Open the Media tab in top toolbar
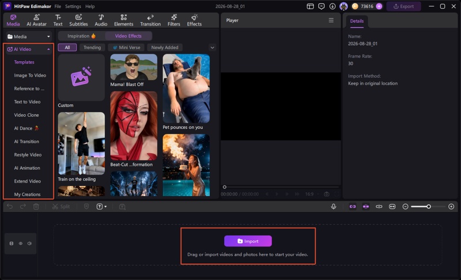 coord(13,20)
